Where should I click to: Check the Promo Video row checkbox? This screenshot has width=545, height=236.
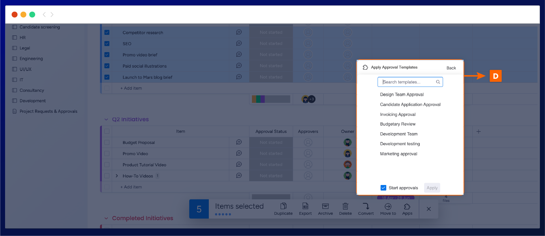[x=107, y=154]
